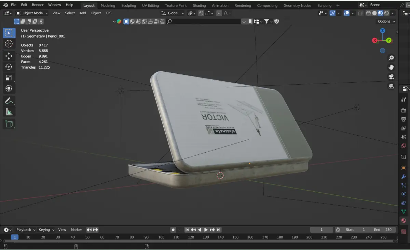Open the Modifiers wrench properties tab
The width and height of the screenshot is (410, 250).
tap(404, 177)
